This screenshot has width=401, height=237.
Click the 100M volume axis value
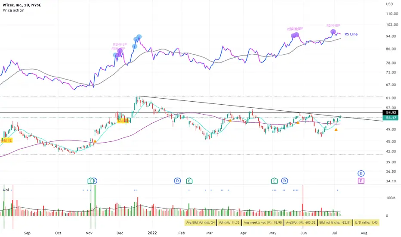coord(391,198)
